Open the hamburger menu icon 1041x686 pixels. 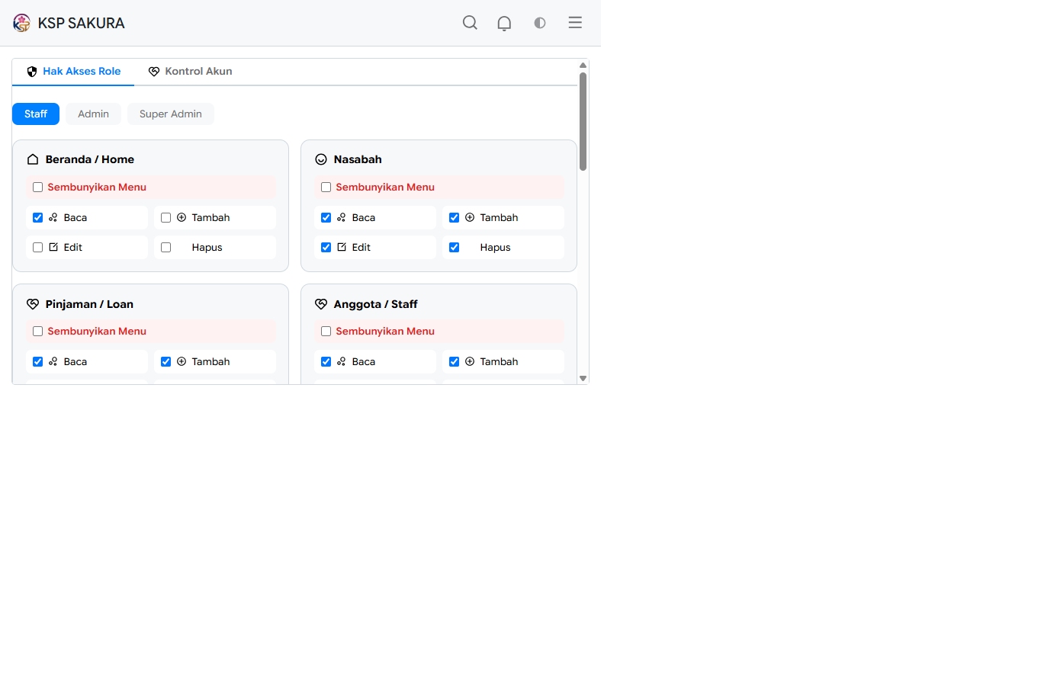click(575, 23)
